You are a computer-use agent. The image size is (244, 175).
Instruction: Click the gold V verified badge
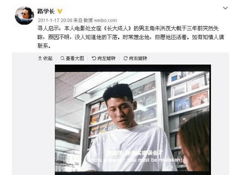click(60, 11)
